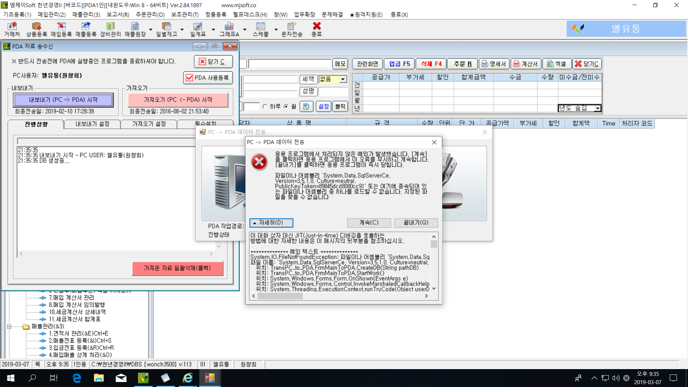
Task: Click the memo input field beside 메모
Action: [290, 64]
